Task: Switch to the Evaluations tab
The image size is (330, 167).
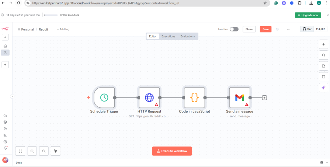Action: point(188,36)
